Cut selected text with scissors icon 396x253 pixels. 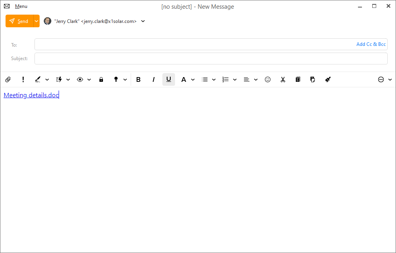pyautogui.click(x=283, y=79)
